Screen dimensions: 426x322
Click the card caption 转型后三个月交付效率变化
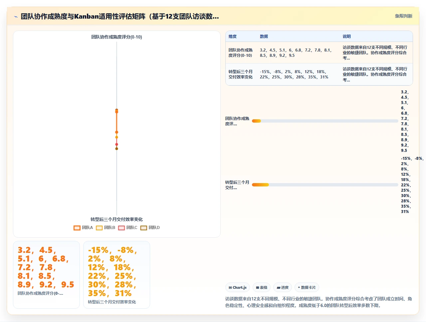coord(112,302)
